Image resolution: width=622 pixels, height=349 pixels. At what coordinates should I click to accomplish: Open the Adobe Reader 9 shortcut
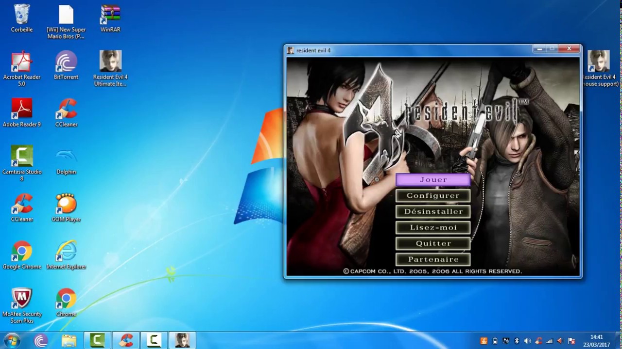[22, 113]
